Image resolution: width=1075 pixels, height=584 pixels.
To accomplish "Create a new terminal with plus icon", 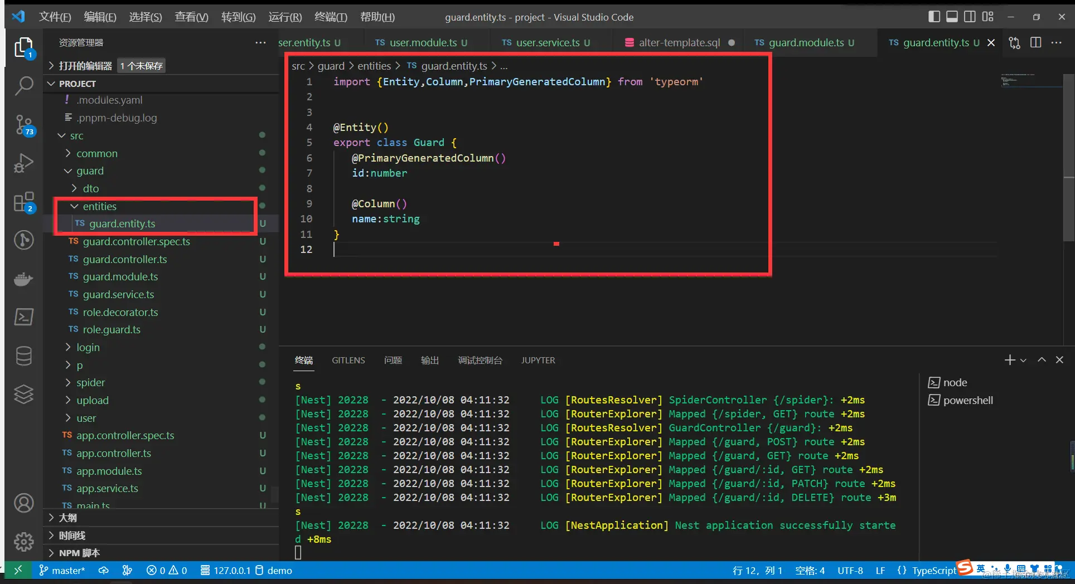I will pyautogui.click(x=1010, y=360).
